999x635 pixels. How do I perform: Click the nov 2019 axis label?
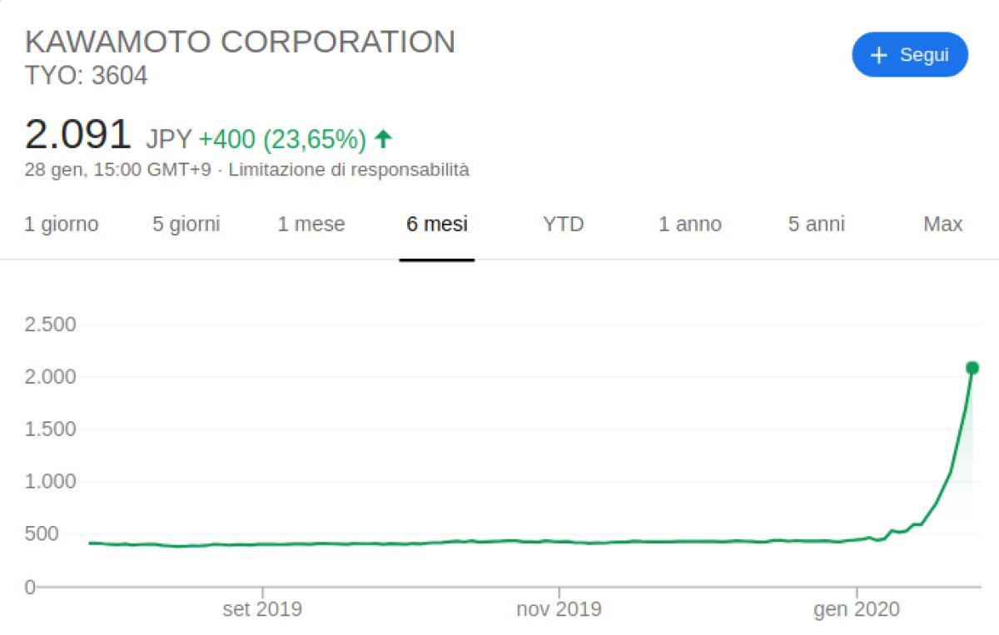click(559, 610)
